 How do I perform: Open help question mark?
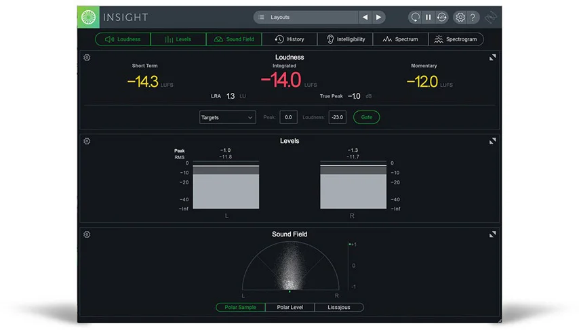pyautogui.click(x=473, y=17)
